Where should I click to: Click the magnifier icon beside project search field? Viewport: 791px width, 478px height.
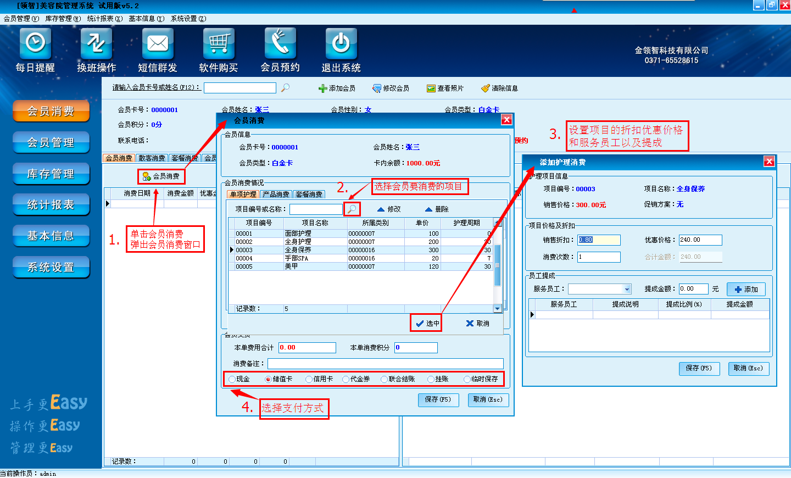click(x=352, y=209)
